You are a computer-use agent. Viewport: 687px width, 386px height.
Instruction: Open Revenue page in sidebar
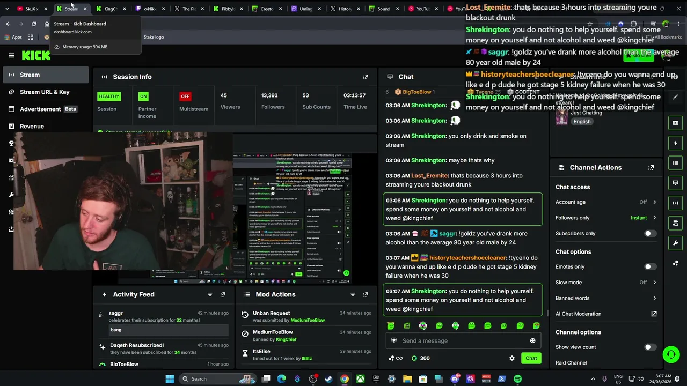(45, 127)
